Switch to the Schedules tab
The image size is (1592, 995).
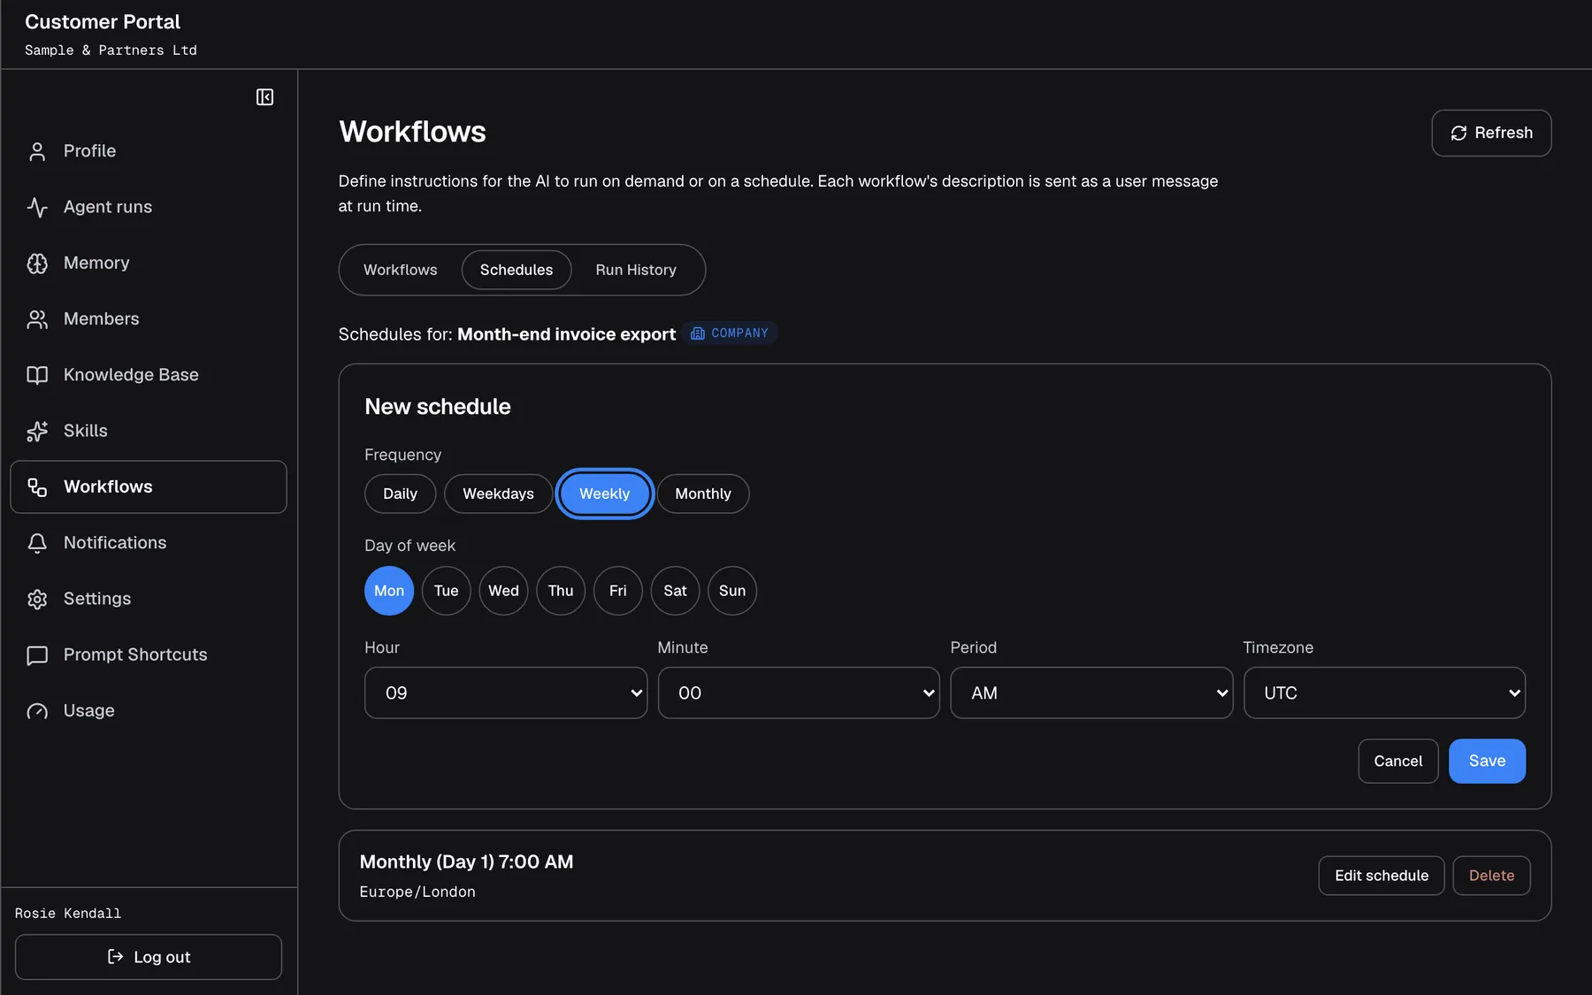point(517,270)
